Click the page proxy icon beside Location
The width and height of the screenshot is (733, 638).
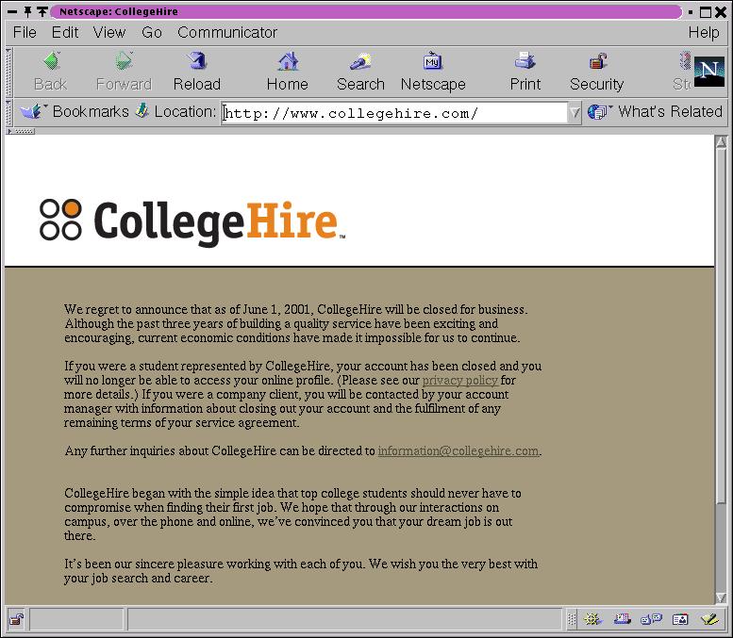142,110
